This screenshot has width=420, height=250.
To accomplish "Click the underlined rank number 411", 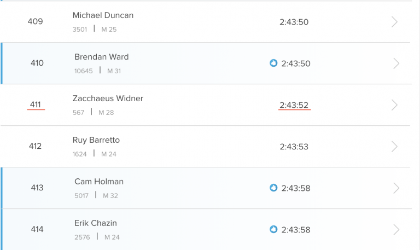I will 36,105.
